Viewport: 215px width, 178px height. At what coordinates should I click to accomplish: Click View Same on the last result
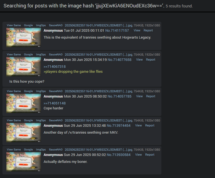point(14,150)
